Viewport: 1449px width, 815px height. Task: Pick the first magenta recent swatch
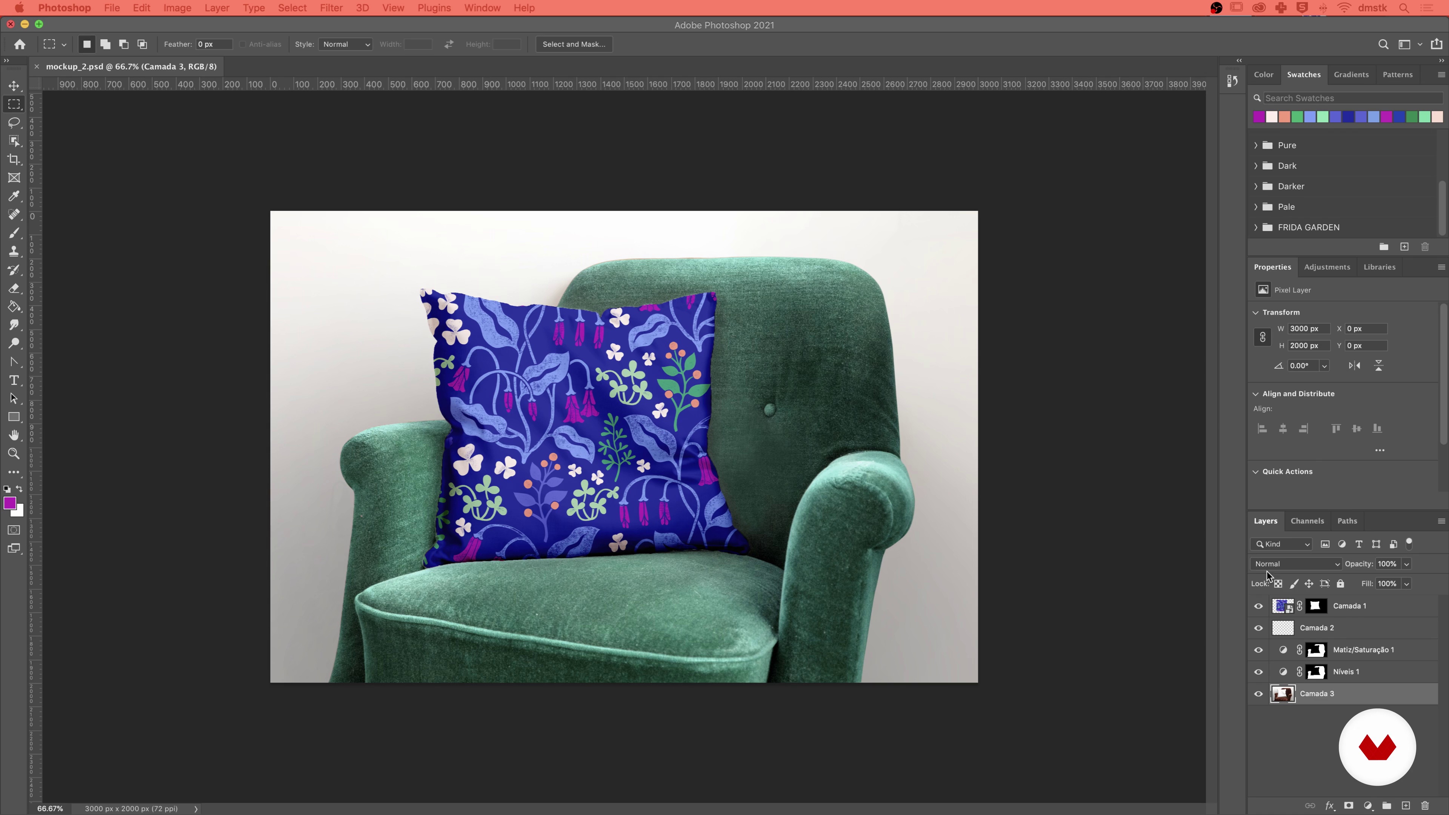click(1259, 117)
